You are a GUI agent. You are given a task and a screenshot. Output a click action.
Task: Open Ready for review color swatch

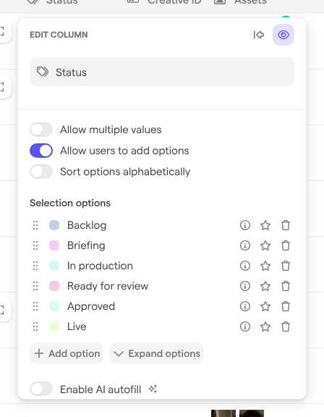point(54,286)
